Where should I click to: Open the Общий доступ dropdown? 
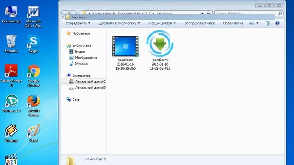pos(162,23)
